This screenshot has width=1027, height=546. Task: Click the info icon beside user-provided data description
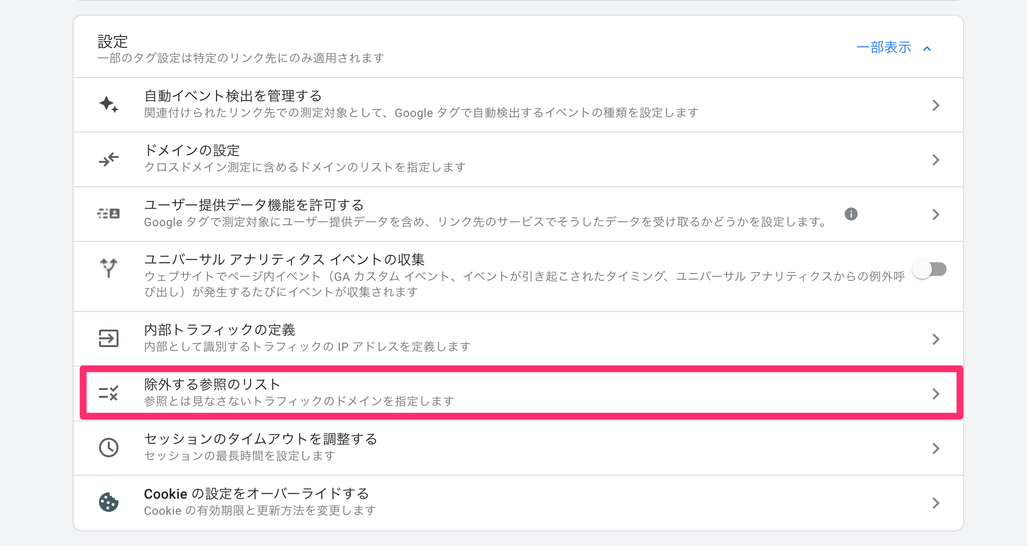tap(851, 214)
